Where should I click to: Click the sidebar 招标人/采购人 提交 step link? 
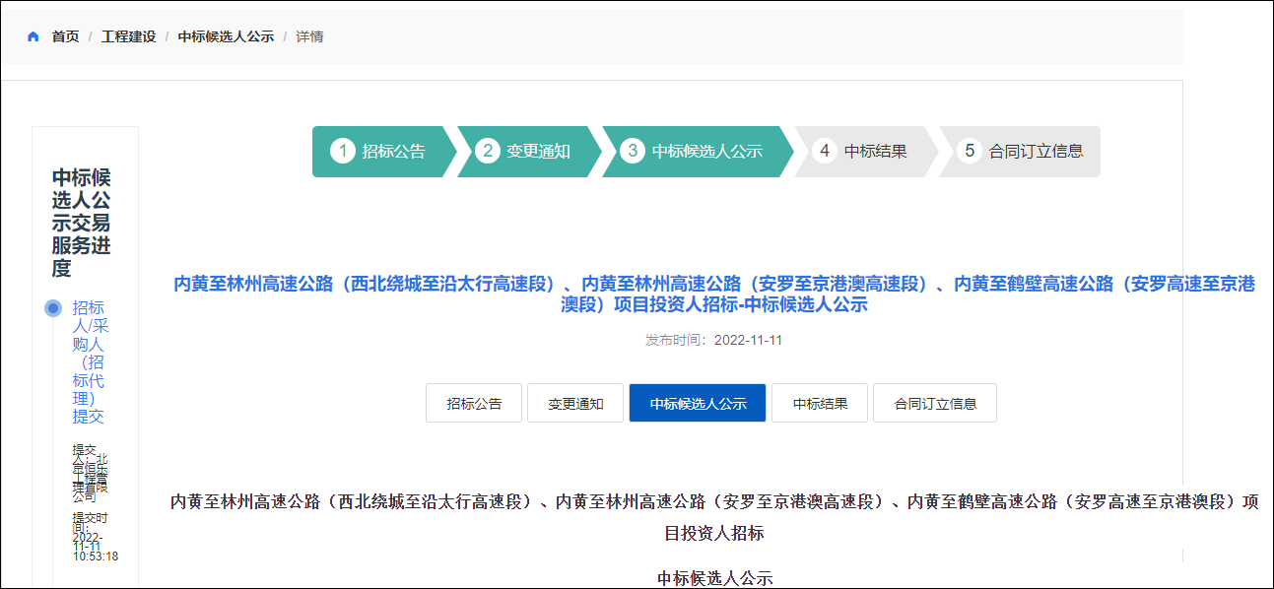pyautogui.click(x=88, y=361)
